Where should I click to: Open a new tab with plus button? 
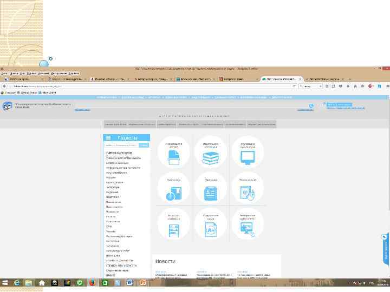[350, 79]
